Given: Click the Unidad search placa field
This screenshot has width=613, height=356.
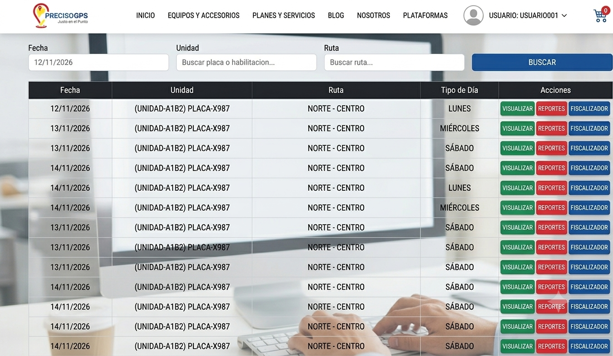Looking at the screenshot, I should (x=246, y=62).
